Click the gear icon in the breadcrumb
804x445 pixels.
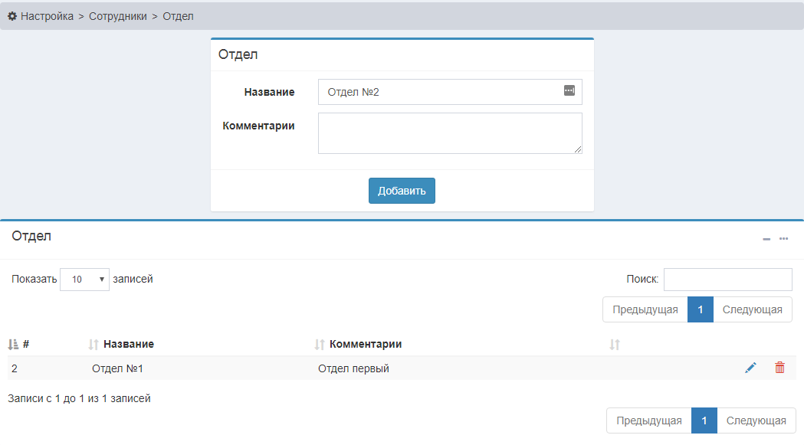click(x=12, y=16)
